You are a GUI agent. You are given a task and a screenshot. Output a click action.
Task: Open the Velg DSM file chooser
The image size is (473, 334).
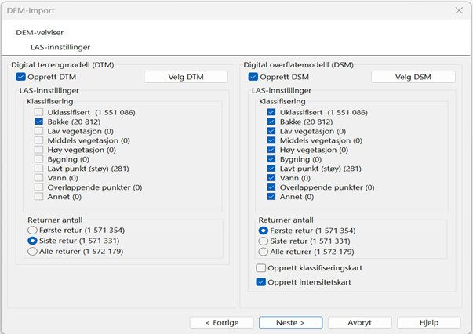[x=413, y=77]
